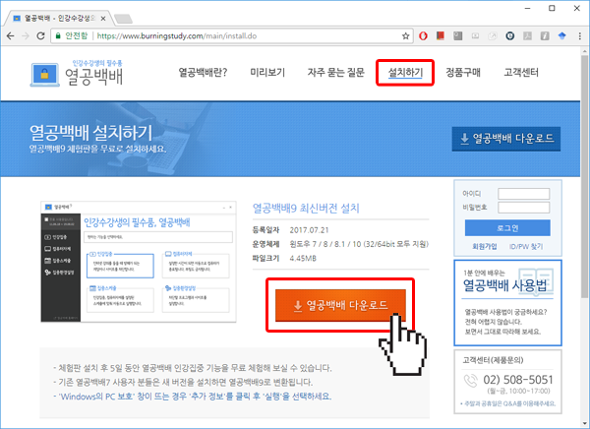Image resolution: width=590 pixels, height=429 pixels.
Task: Open the 정품구매 menu
Action: 463,72
